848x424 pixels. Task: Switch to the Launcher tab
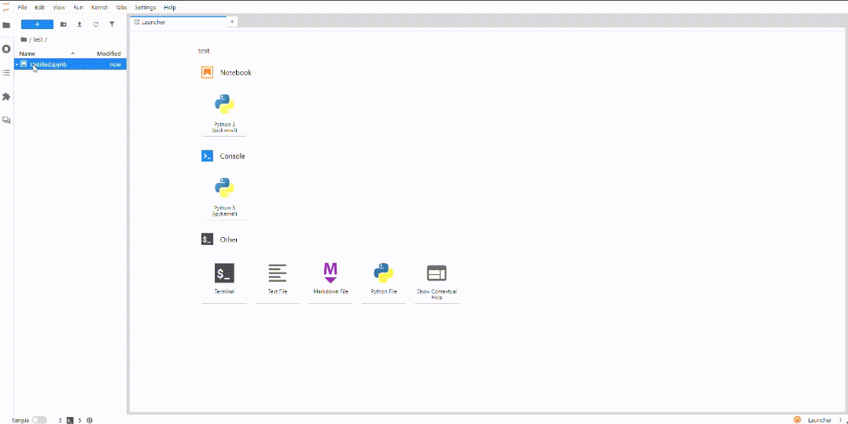coord(153,22)
